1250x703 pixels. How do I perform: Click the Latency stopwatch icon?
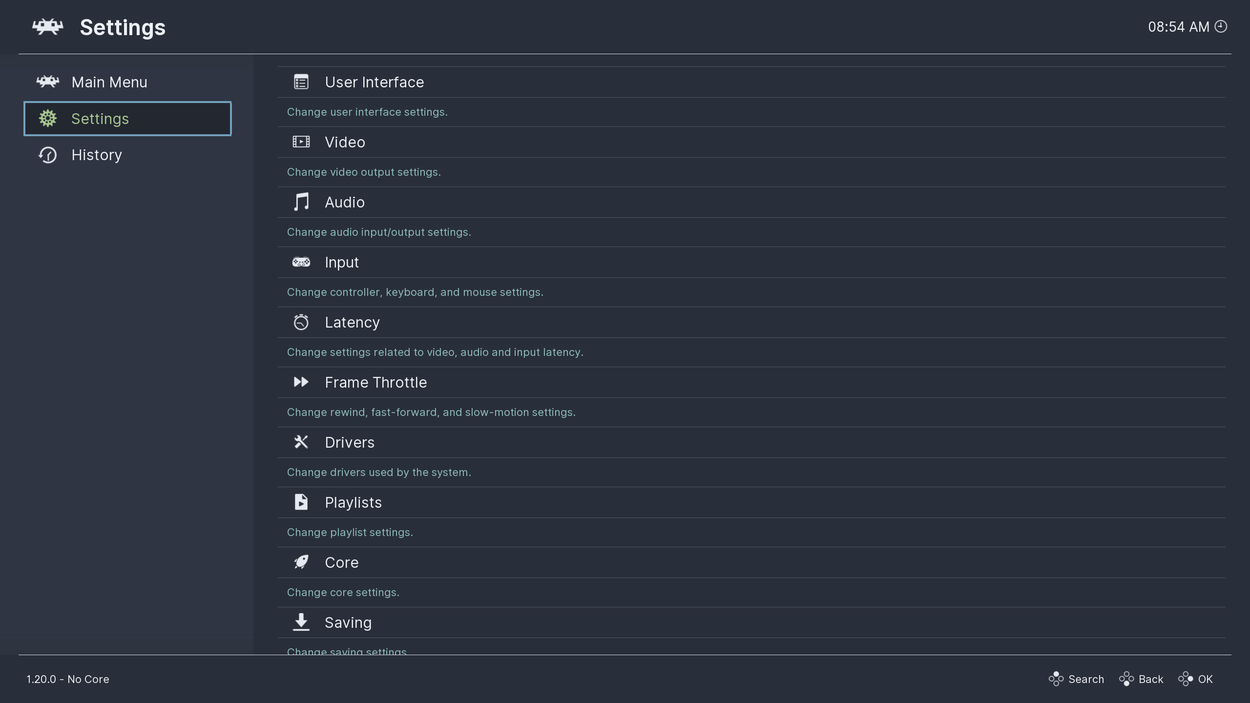[301, 322]
